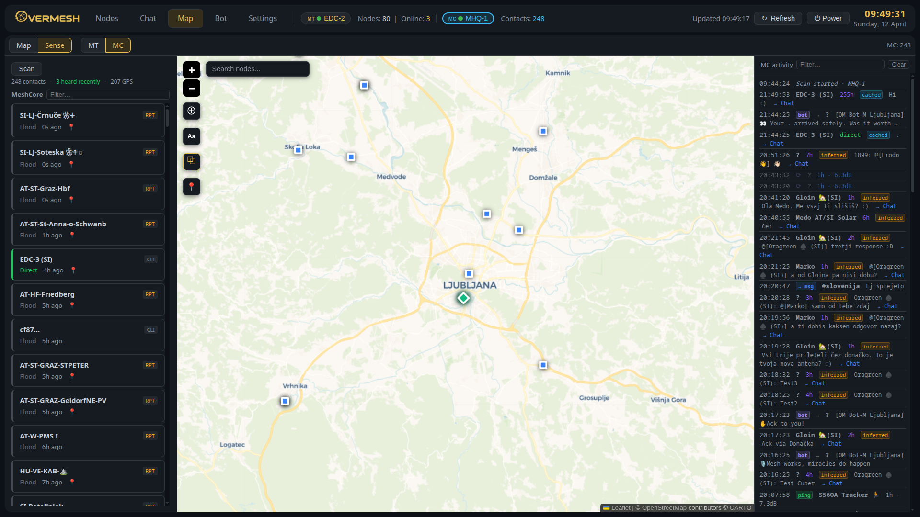Viewport: 920px width, 517px height.
Task: Click the blue node marker east of Škofja Loka
Action: (x=351, y=157)
